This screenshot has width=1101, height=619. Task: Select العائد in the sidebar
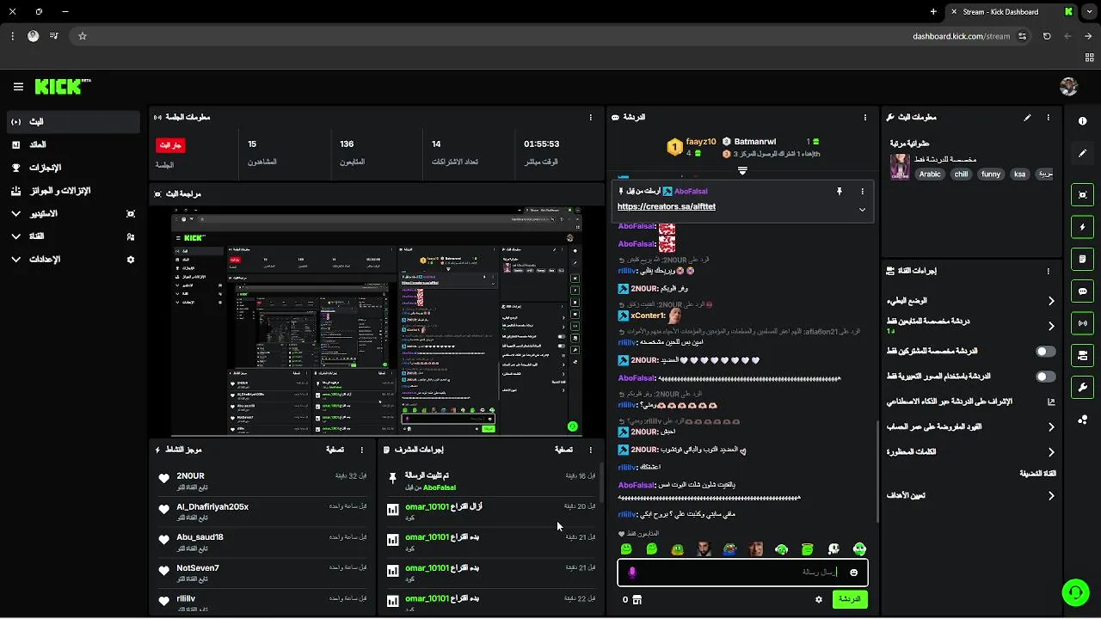click(x=73, y=144)
